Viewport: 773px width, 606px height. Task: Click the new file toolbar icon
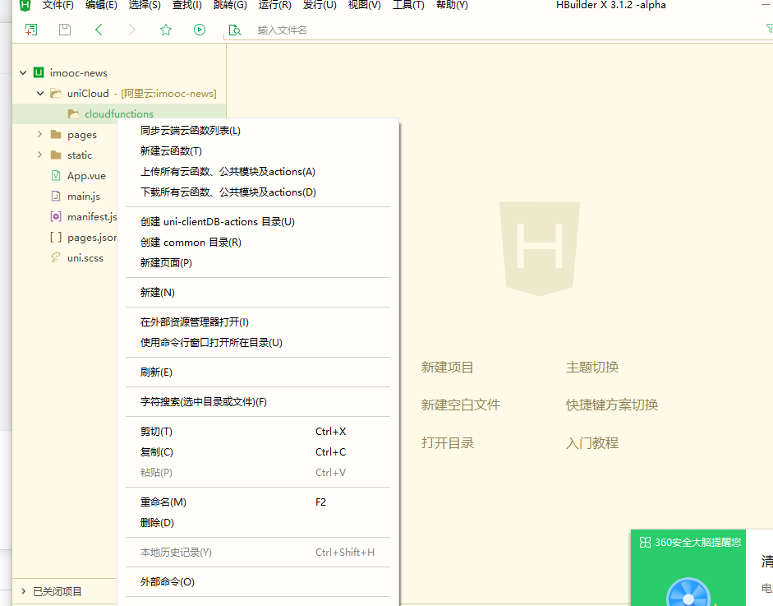pos(31,30)
